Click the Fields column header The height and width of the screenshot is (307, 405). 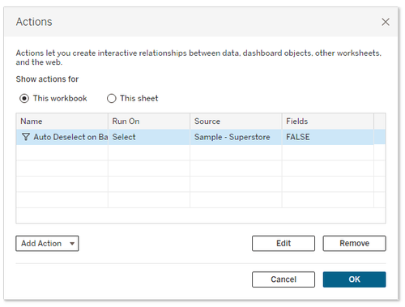328,122
